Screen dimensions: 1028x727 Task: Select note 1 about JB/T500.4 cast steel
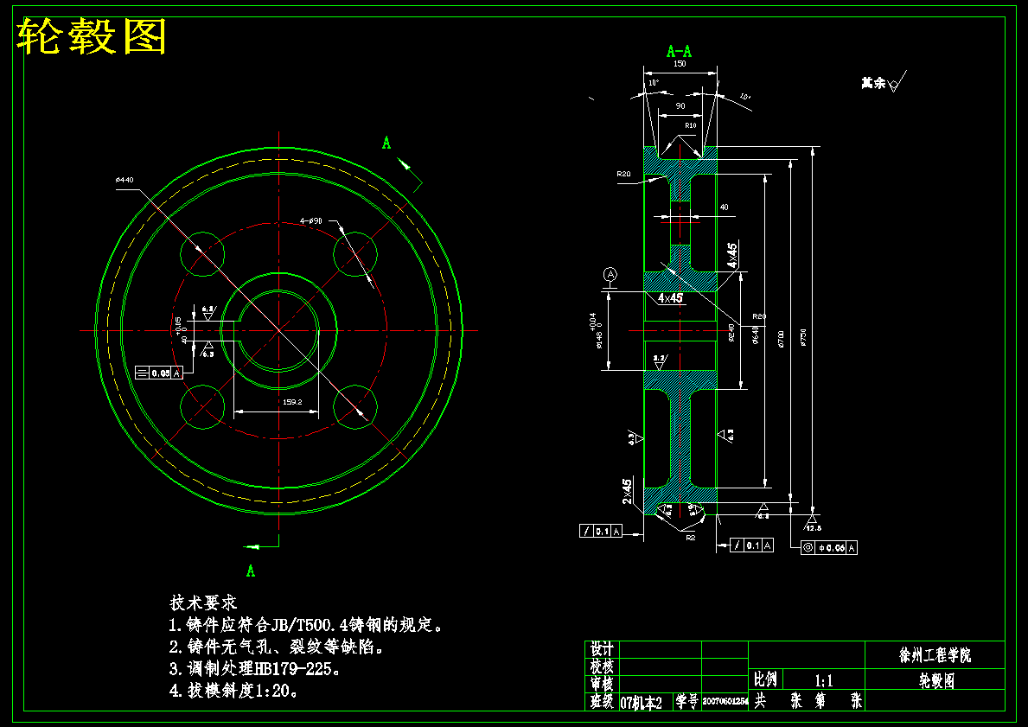coord(306,625)
